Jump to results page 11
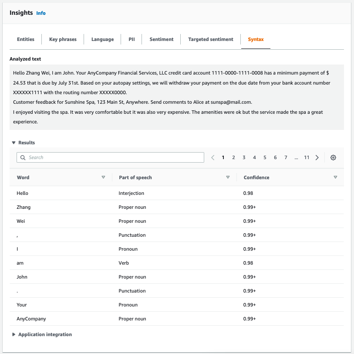 click(x=307, y=157)
